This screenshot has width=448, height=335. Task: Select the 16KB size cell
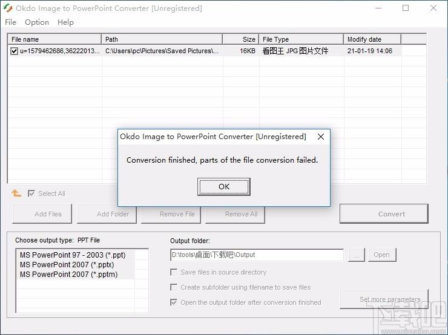(x=248, y=51)
